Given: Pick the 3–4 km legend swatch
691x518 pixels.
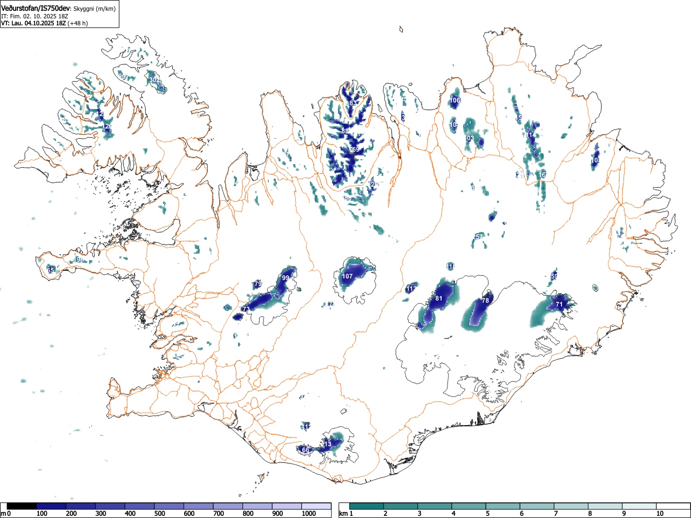Looking at the screenshot, I should [435, 506].
